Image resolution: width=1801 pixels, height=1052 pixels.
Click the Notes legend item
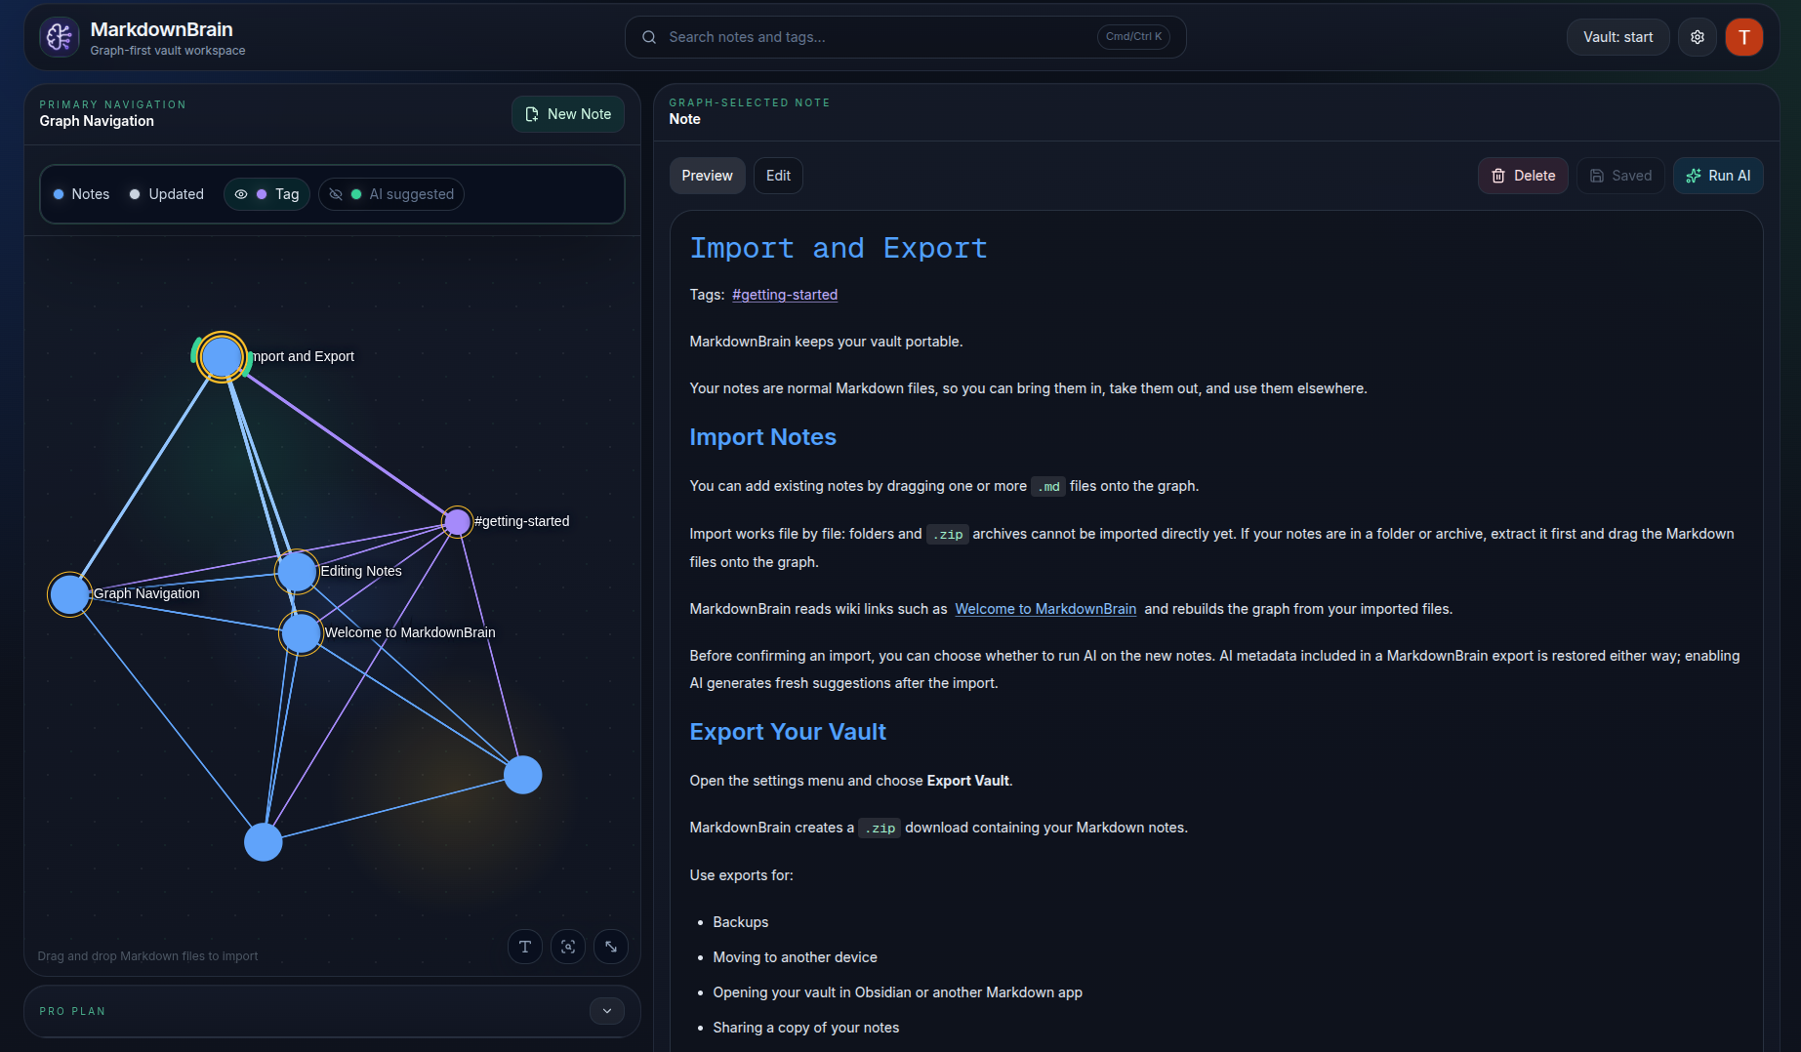[x=81, y=194]
